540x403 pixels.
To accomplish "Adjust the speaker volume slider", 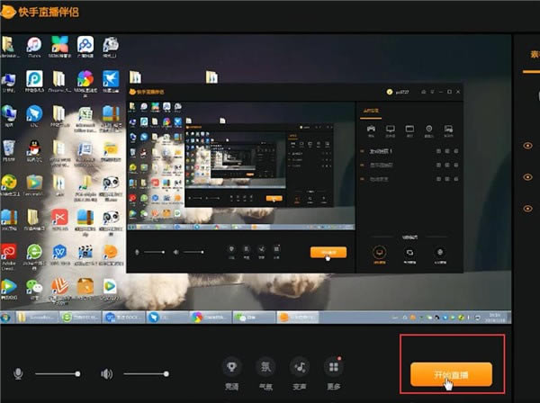I will pyautogui.click(x=146, y=373).
